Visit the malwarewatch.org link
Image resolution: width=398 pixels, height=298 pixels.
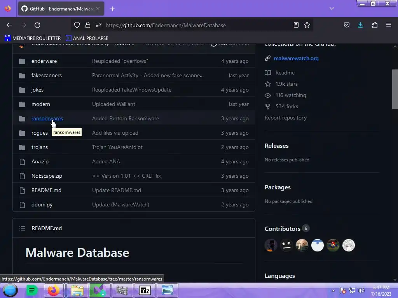(296, 58)
